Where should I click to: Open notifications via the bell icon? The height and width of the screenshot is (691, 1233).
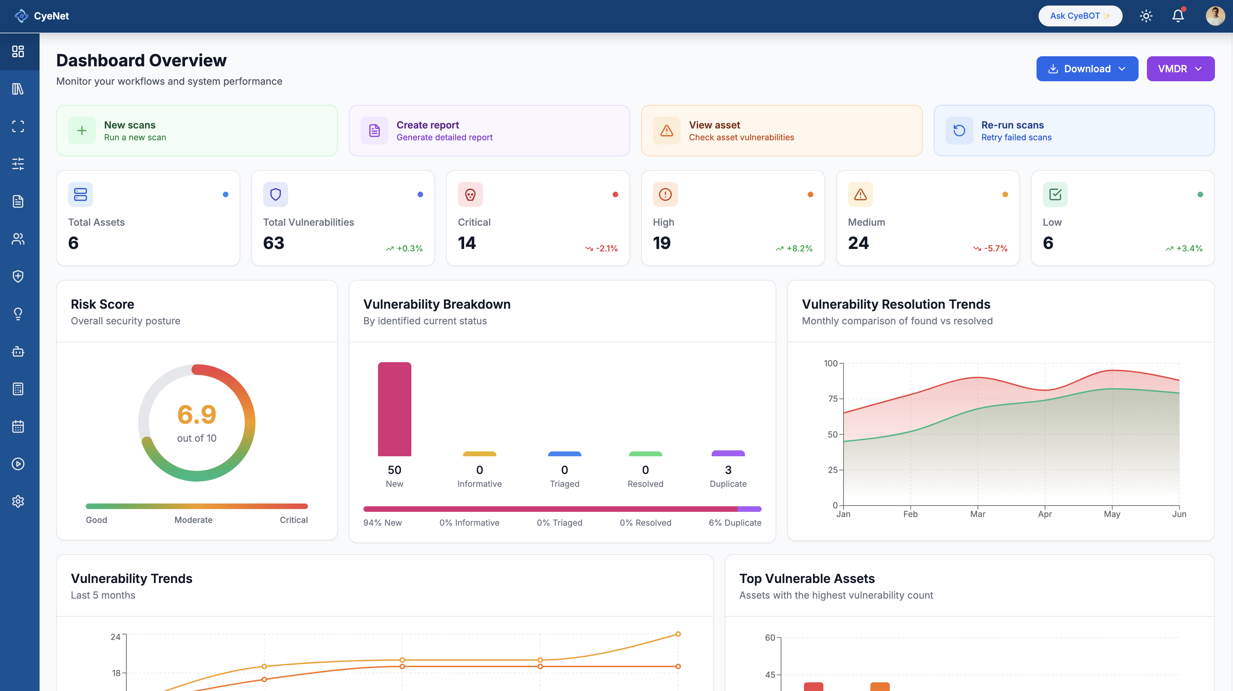[1178, 16]
